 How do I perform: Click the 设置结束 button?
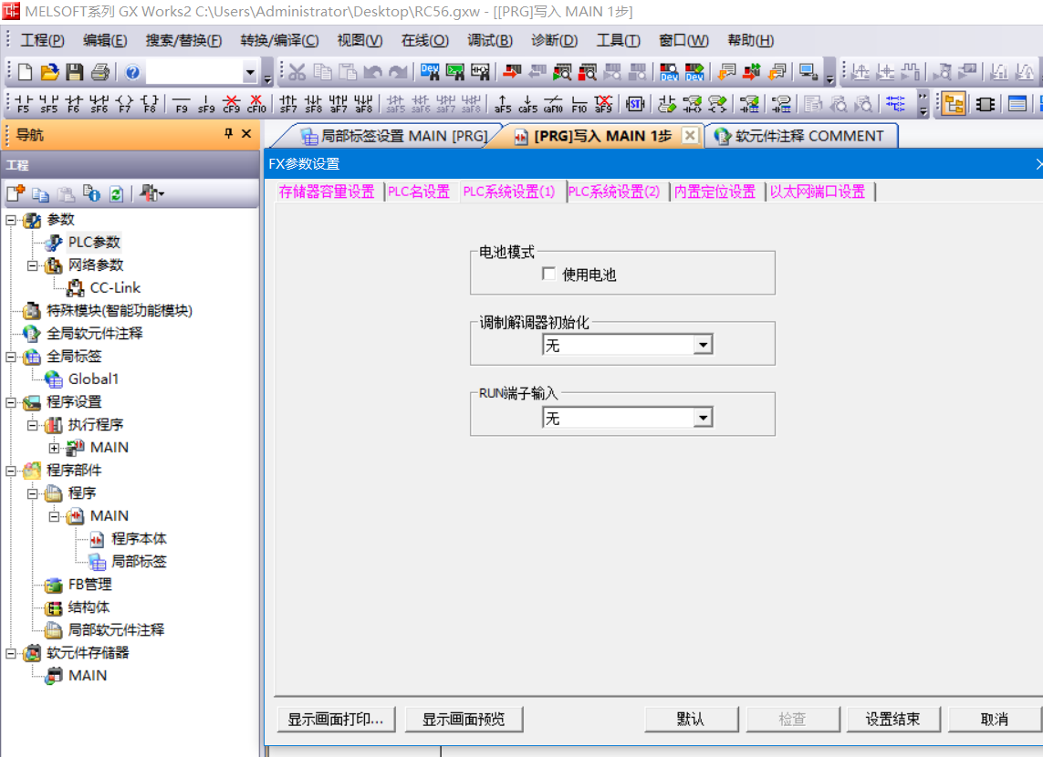click(x=892, y=719)
